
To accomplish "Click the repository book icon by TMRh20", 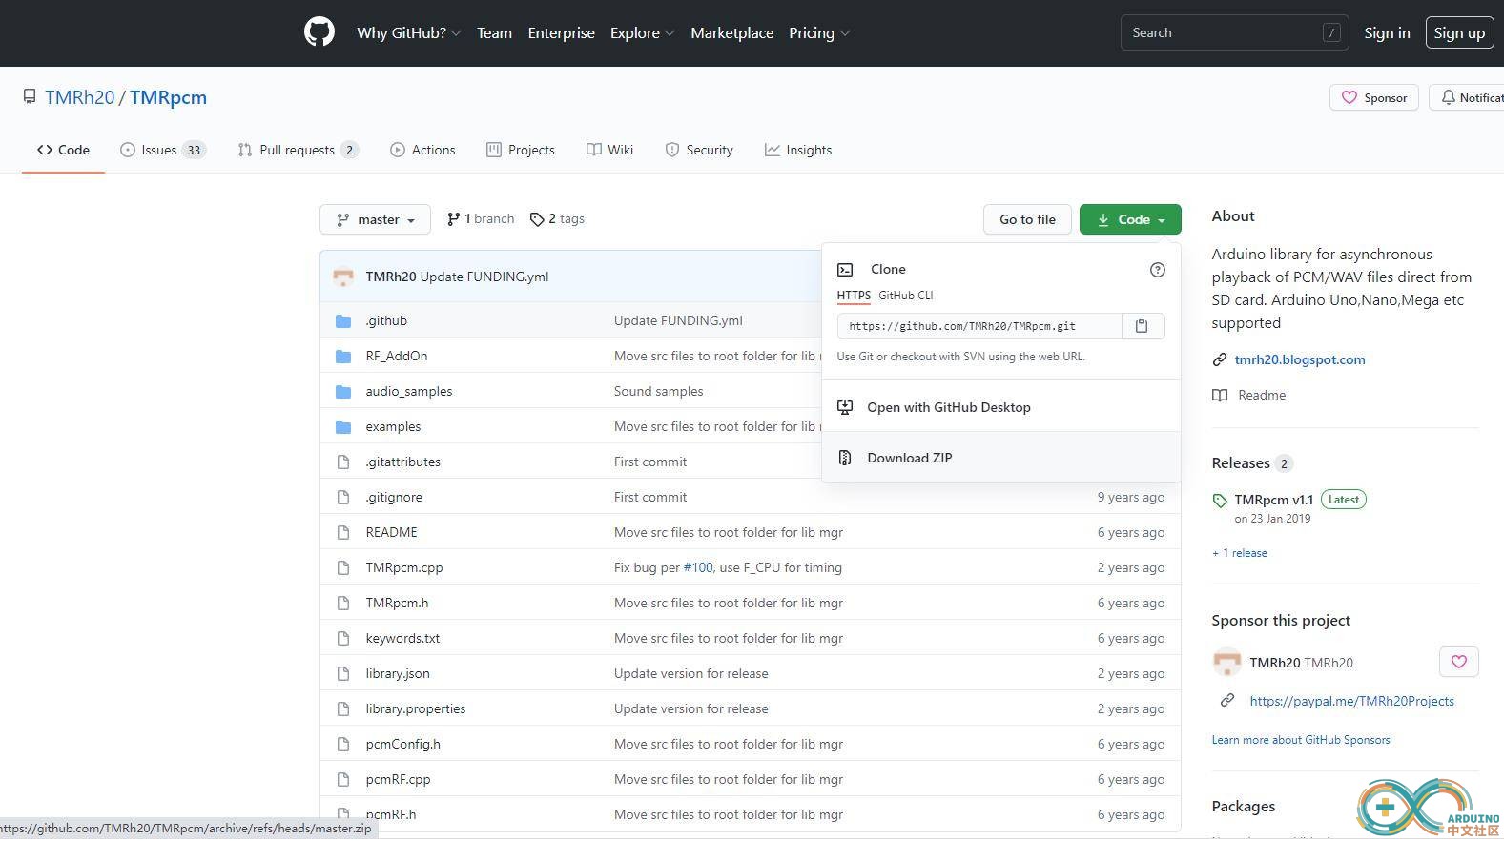I will click(x=30, y=97).
